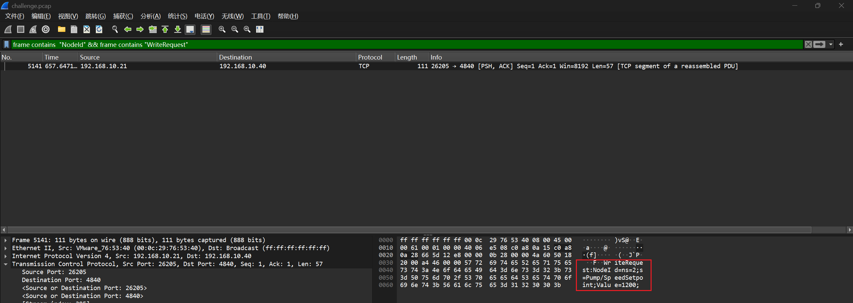Reload the capture file icon
Image resolution: width=853 pixels, height=303 pixels.
tap(99, 29)
